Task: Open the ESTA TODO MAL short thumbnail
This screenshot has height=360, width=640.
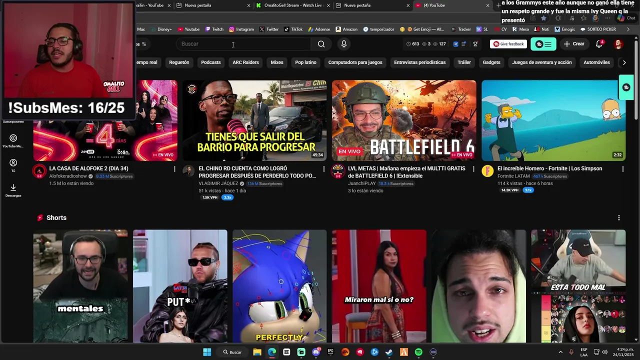Action: click(x=578, y=286)
